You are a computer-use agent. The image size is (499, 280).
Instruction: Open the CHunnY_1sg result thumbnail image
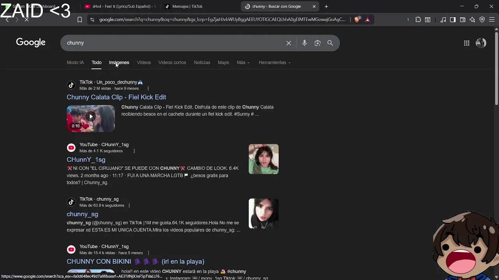[264, 159]
